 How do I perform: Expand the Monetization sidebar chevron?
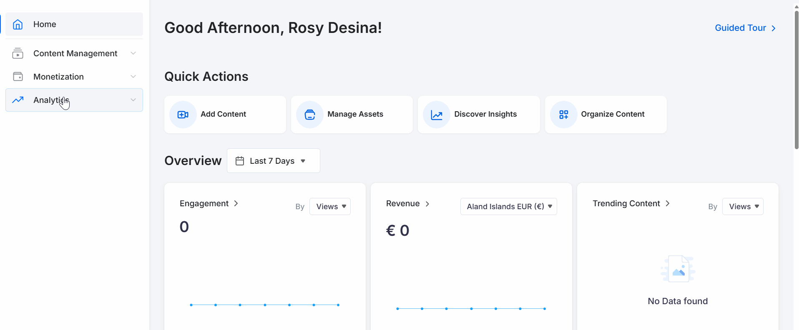[133, 77]
